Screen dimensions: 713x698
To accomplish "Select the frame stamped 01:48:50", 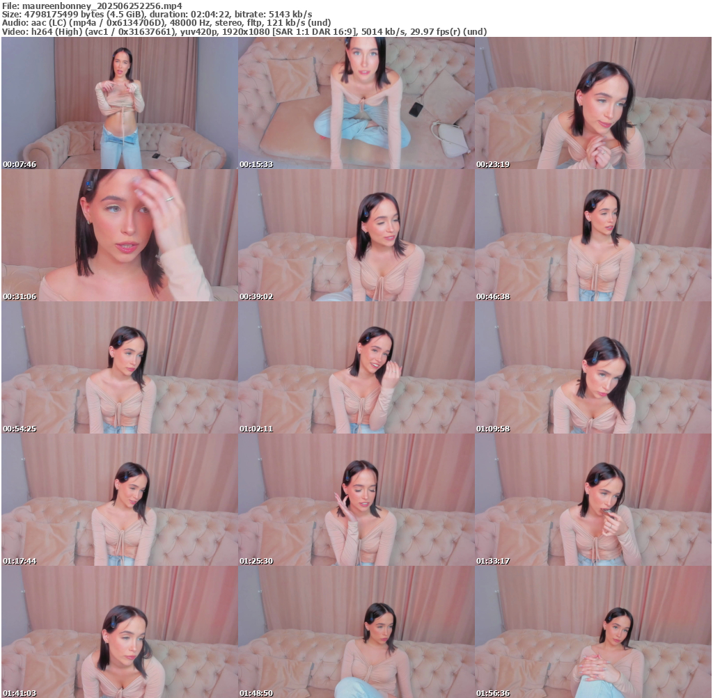I will pyautogui.click(x=356, y=632).
